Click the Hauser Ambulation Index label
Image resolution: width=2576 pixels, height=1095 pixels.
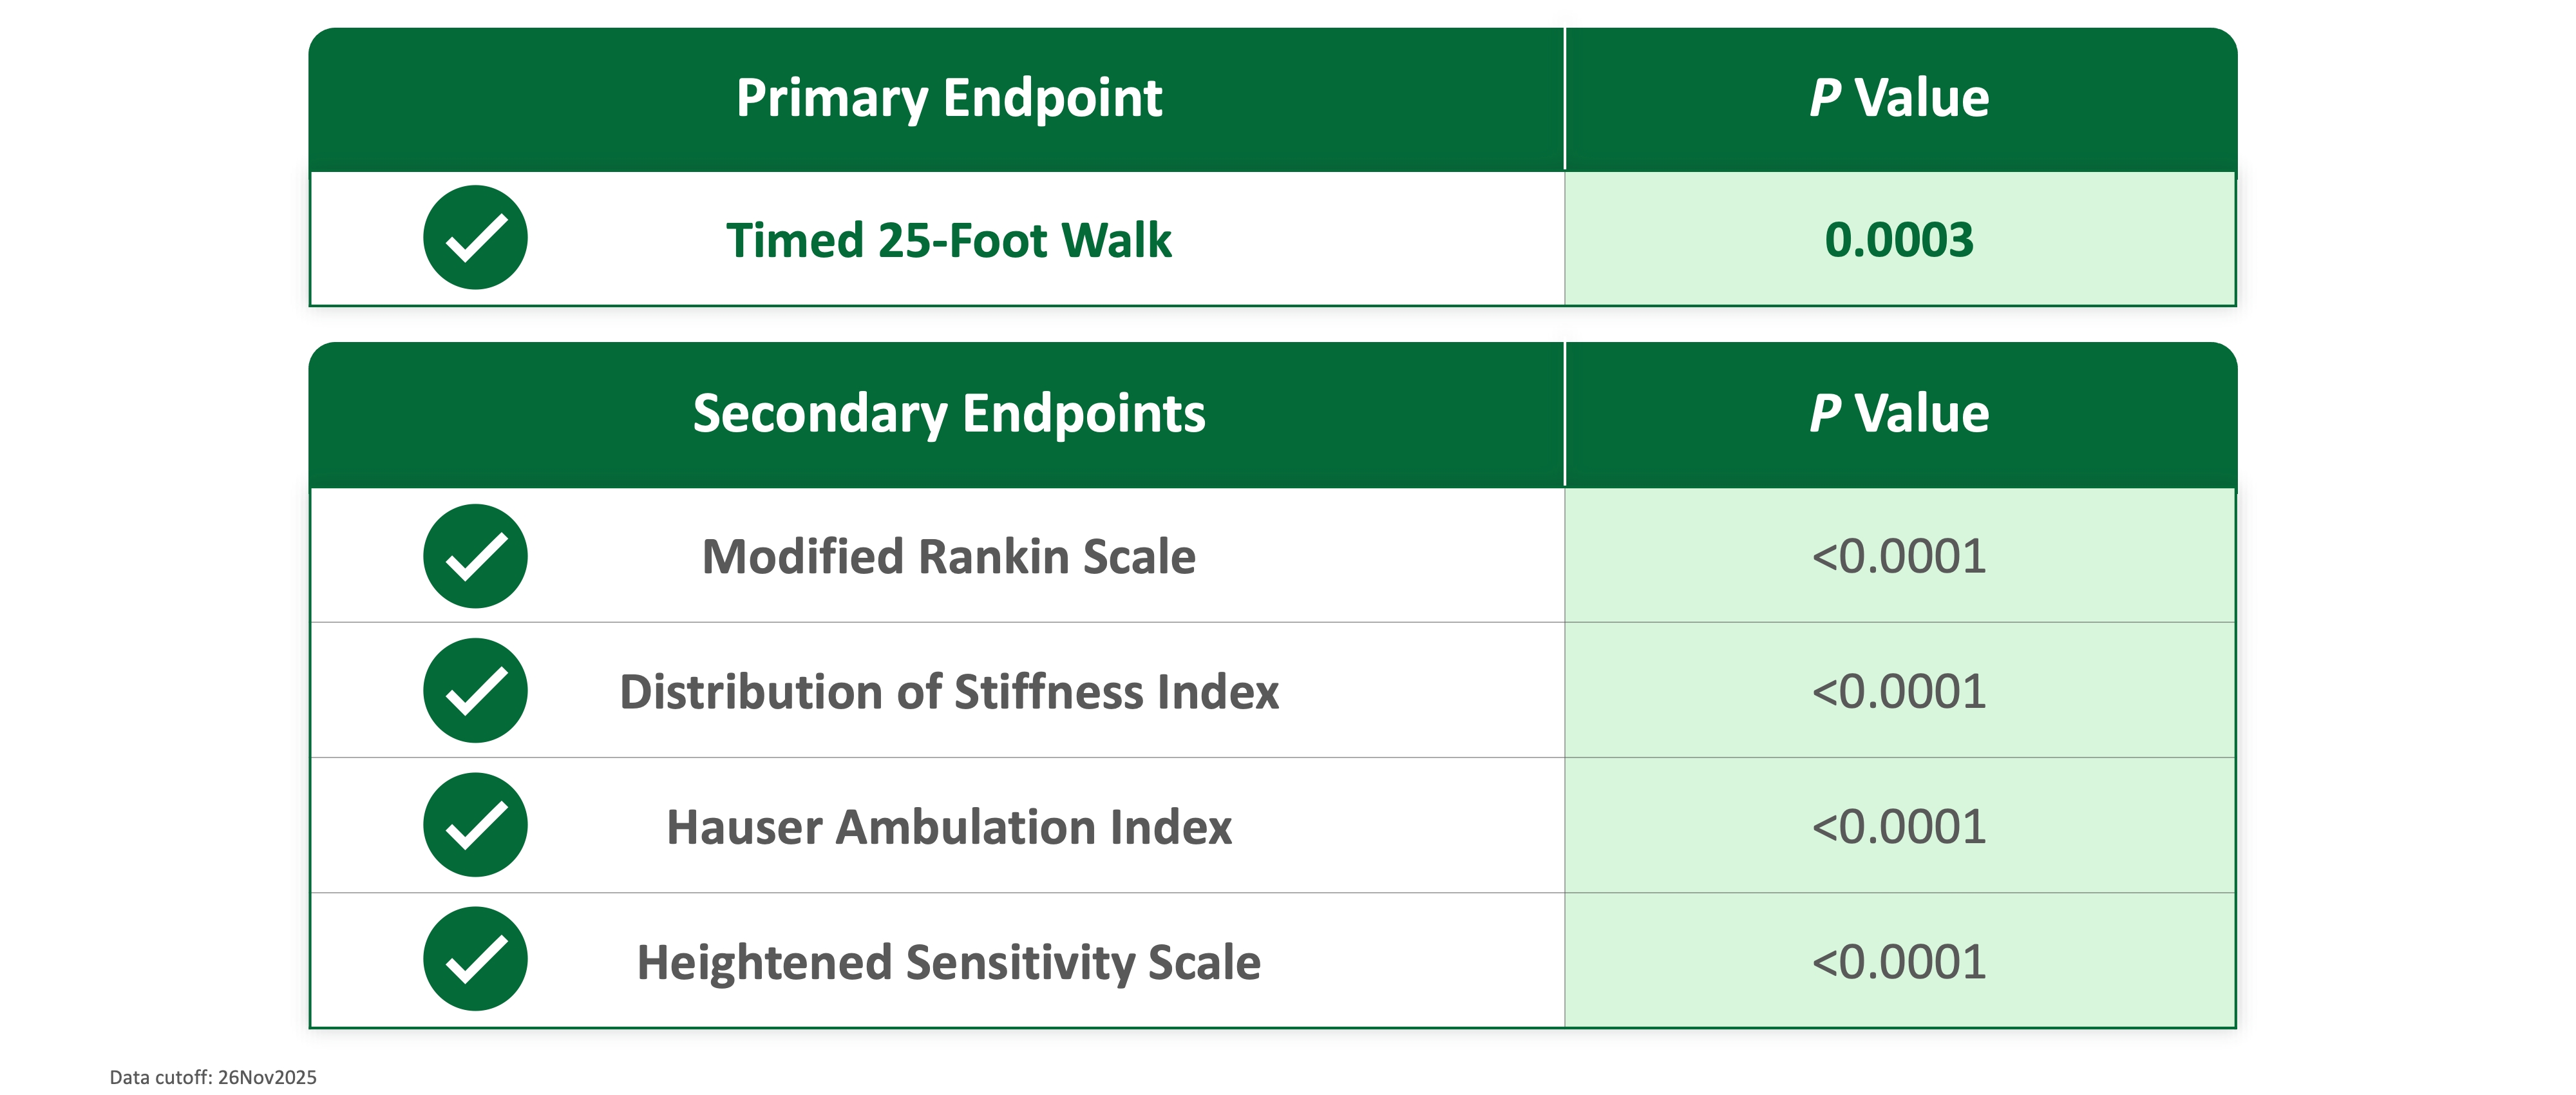(x=948, y=827)
